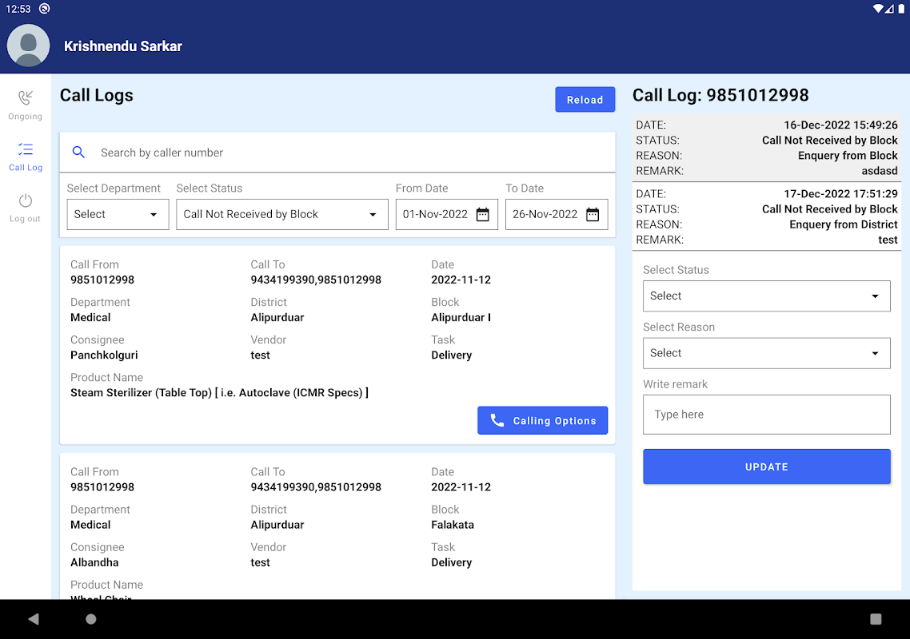Click reason 'Enquery from District'
910x639 pixels.
(x=844, y=225)
